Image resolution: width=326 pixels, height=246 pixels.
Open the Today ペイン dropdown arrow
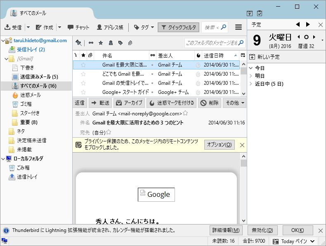click(312, 241)
